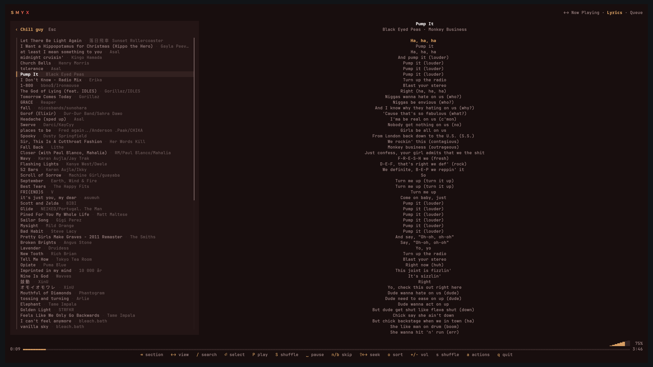The height and width of the screenshot is (367, 653).
Task: Switch to the Now Playing view
Action: point(585,13)
